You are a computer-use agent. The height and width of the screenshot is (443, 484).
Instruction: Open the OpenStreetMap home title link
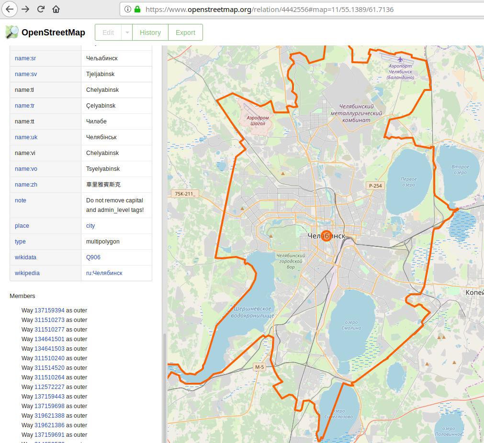click(53, 33)
